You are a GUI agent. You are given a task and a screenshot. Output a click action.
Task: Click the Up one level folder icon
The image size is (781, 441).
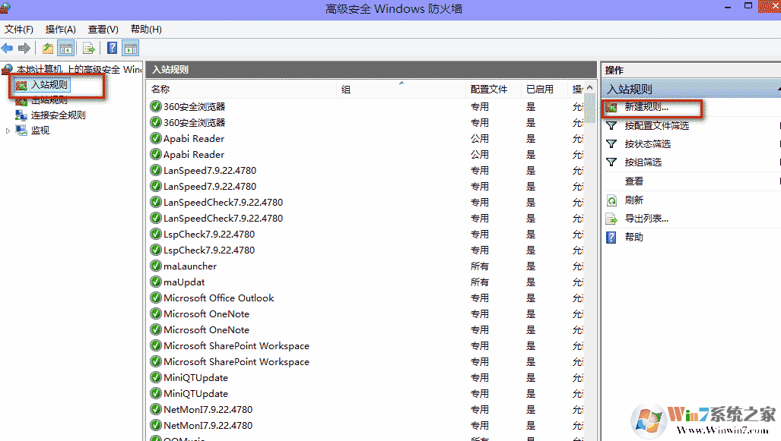48,49
